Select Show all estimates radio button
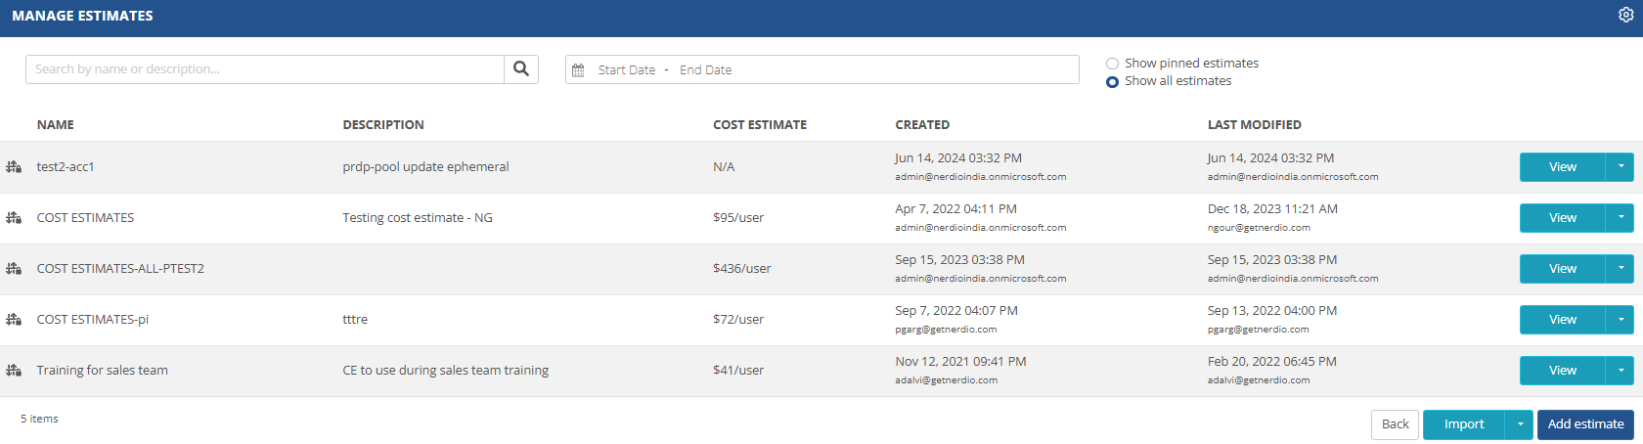The image size is (1643, 444). (x=1112, y=82)
